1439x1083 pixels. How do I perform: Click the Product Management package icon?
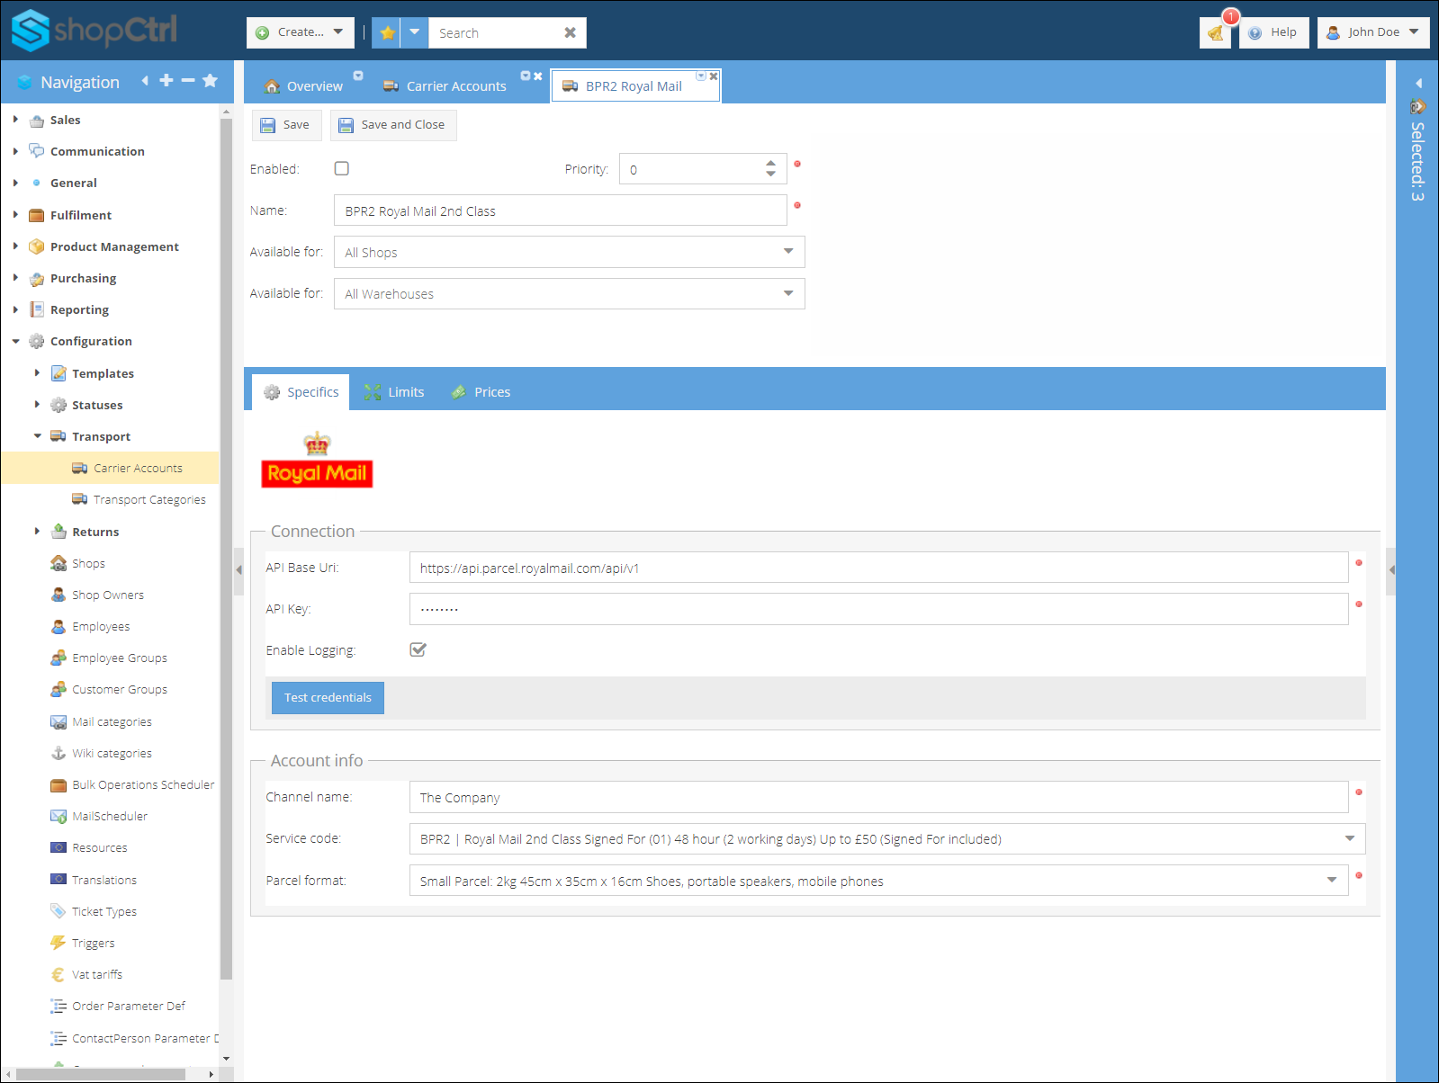(37, 246)
